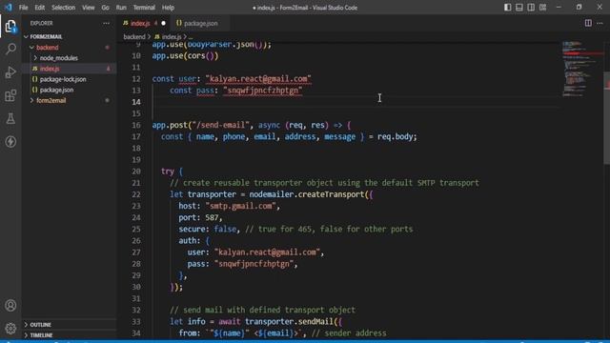Image resolution: width=610 pixels, height=343 pixels.
Task: Open the Extensions view
Action: [x=10, y=95]
